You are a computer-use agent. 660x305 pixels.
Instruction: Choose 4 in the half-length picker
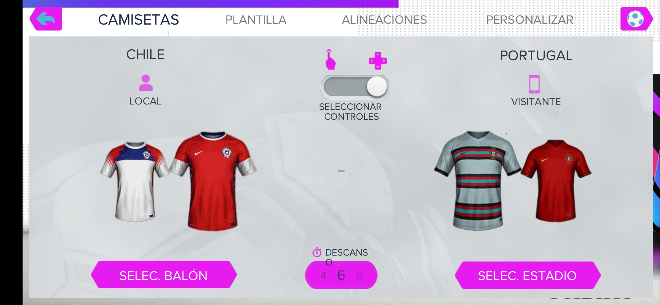[324, 275]
